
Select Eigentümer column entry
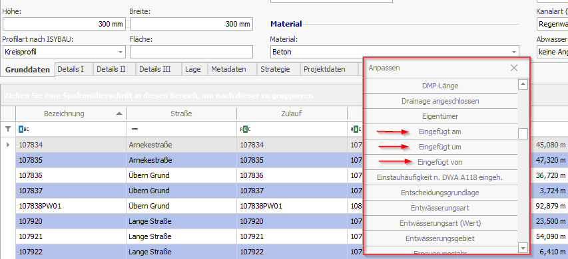coord(440,116)
